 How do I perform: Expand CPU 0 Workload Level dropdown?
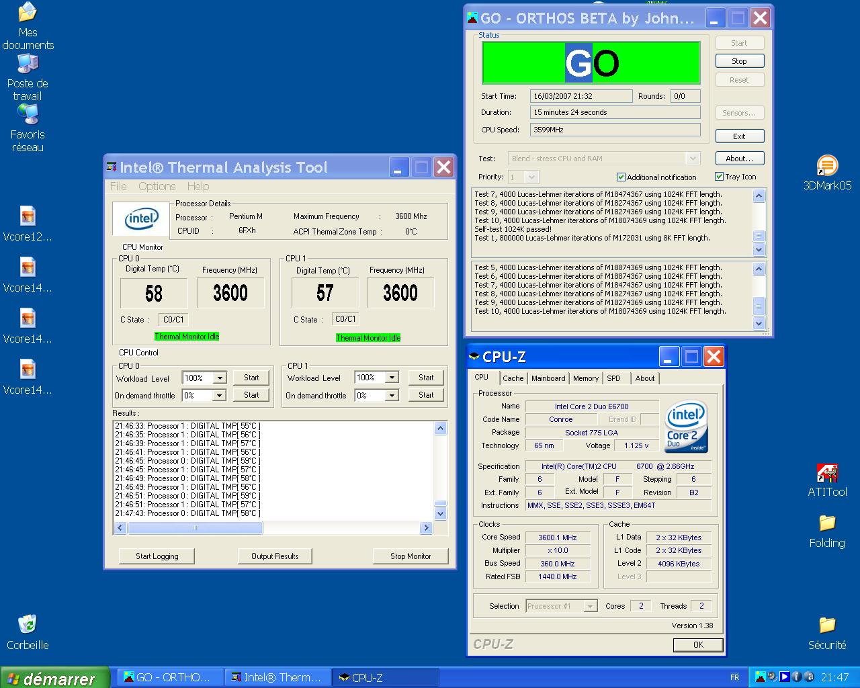(x=219, y=378)
